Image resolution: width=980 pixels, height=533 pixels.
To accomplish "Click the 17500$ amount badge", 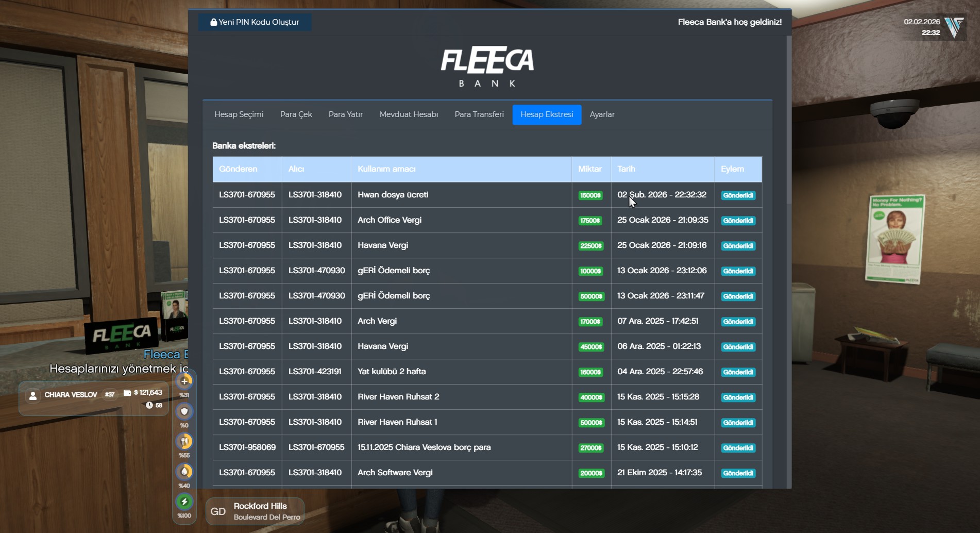I will point(590,221).
